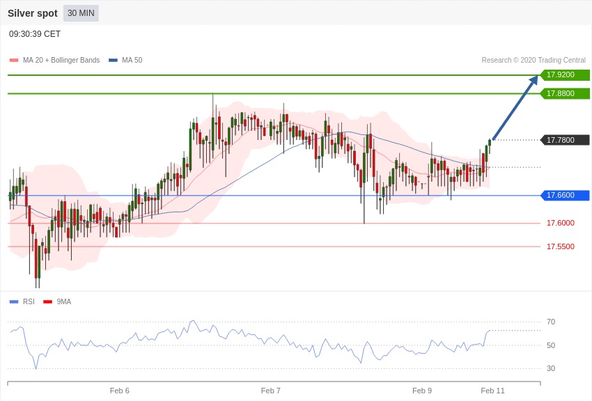Select the 17.8800 green price tag
The image size is (592, 401).
(565, 93)
